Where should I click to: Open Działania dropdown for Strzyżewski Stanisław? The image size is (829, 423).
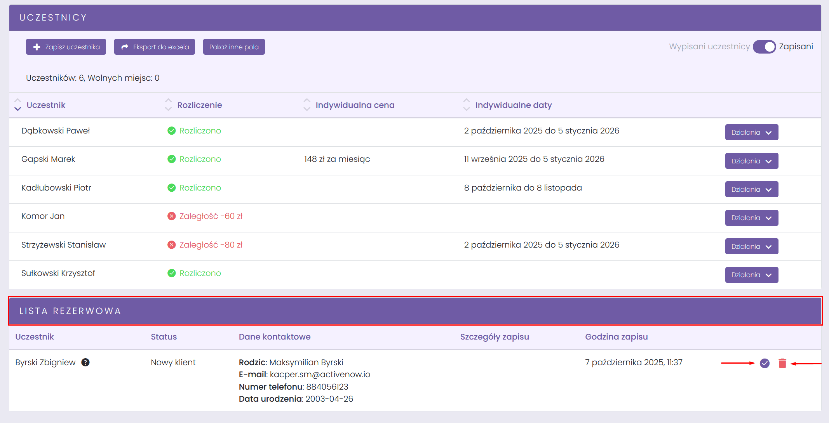coord(751,246)
